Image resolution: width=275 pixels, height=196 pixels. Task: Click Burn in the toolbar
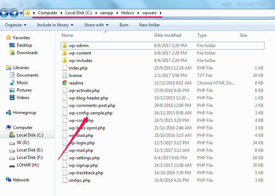124,25
